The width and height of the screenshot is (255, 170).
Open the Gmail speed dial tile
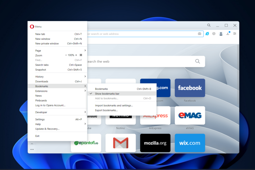tap(121, 143)
